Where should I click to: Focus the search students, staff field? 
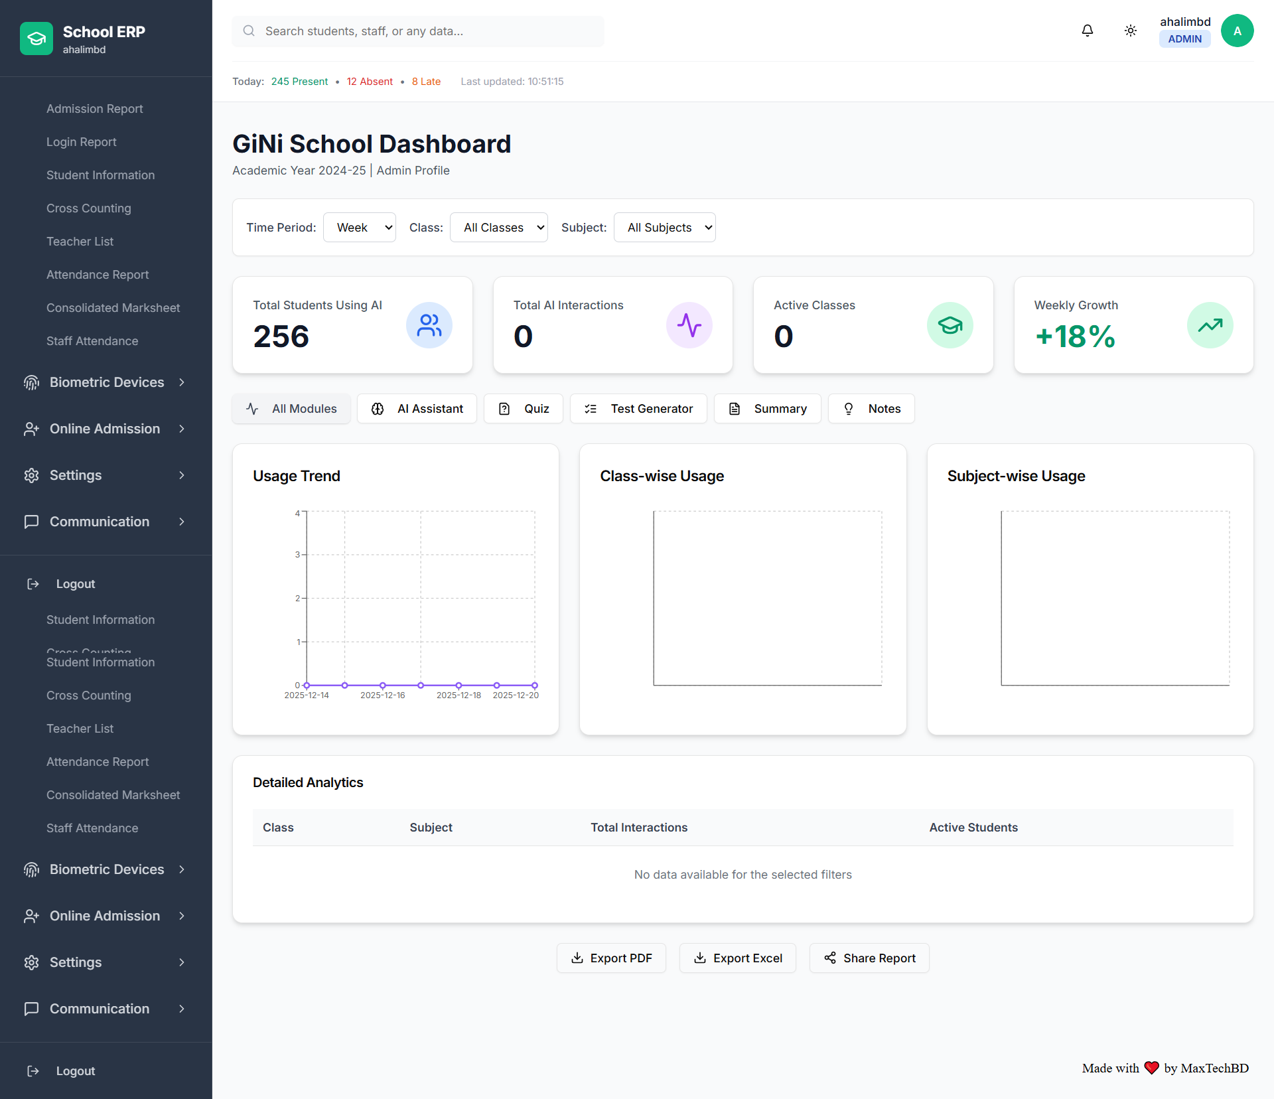coord(418,31)
